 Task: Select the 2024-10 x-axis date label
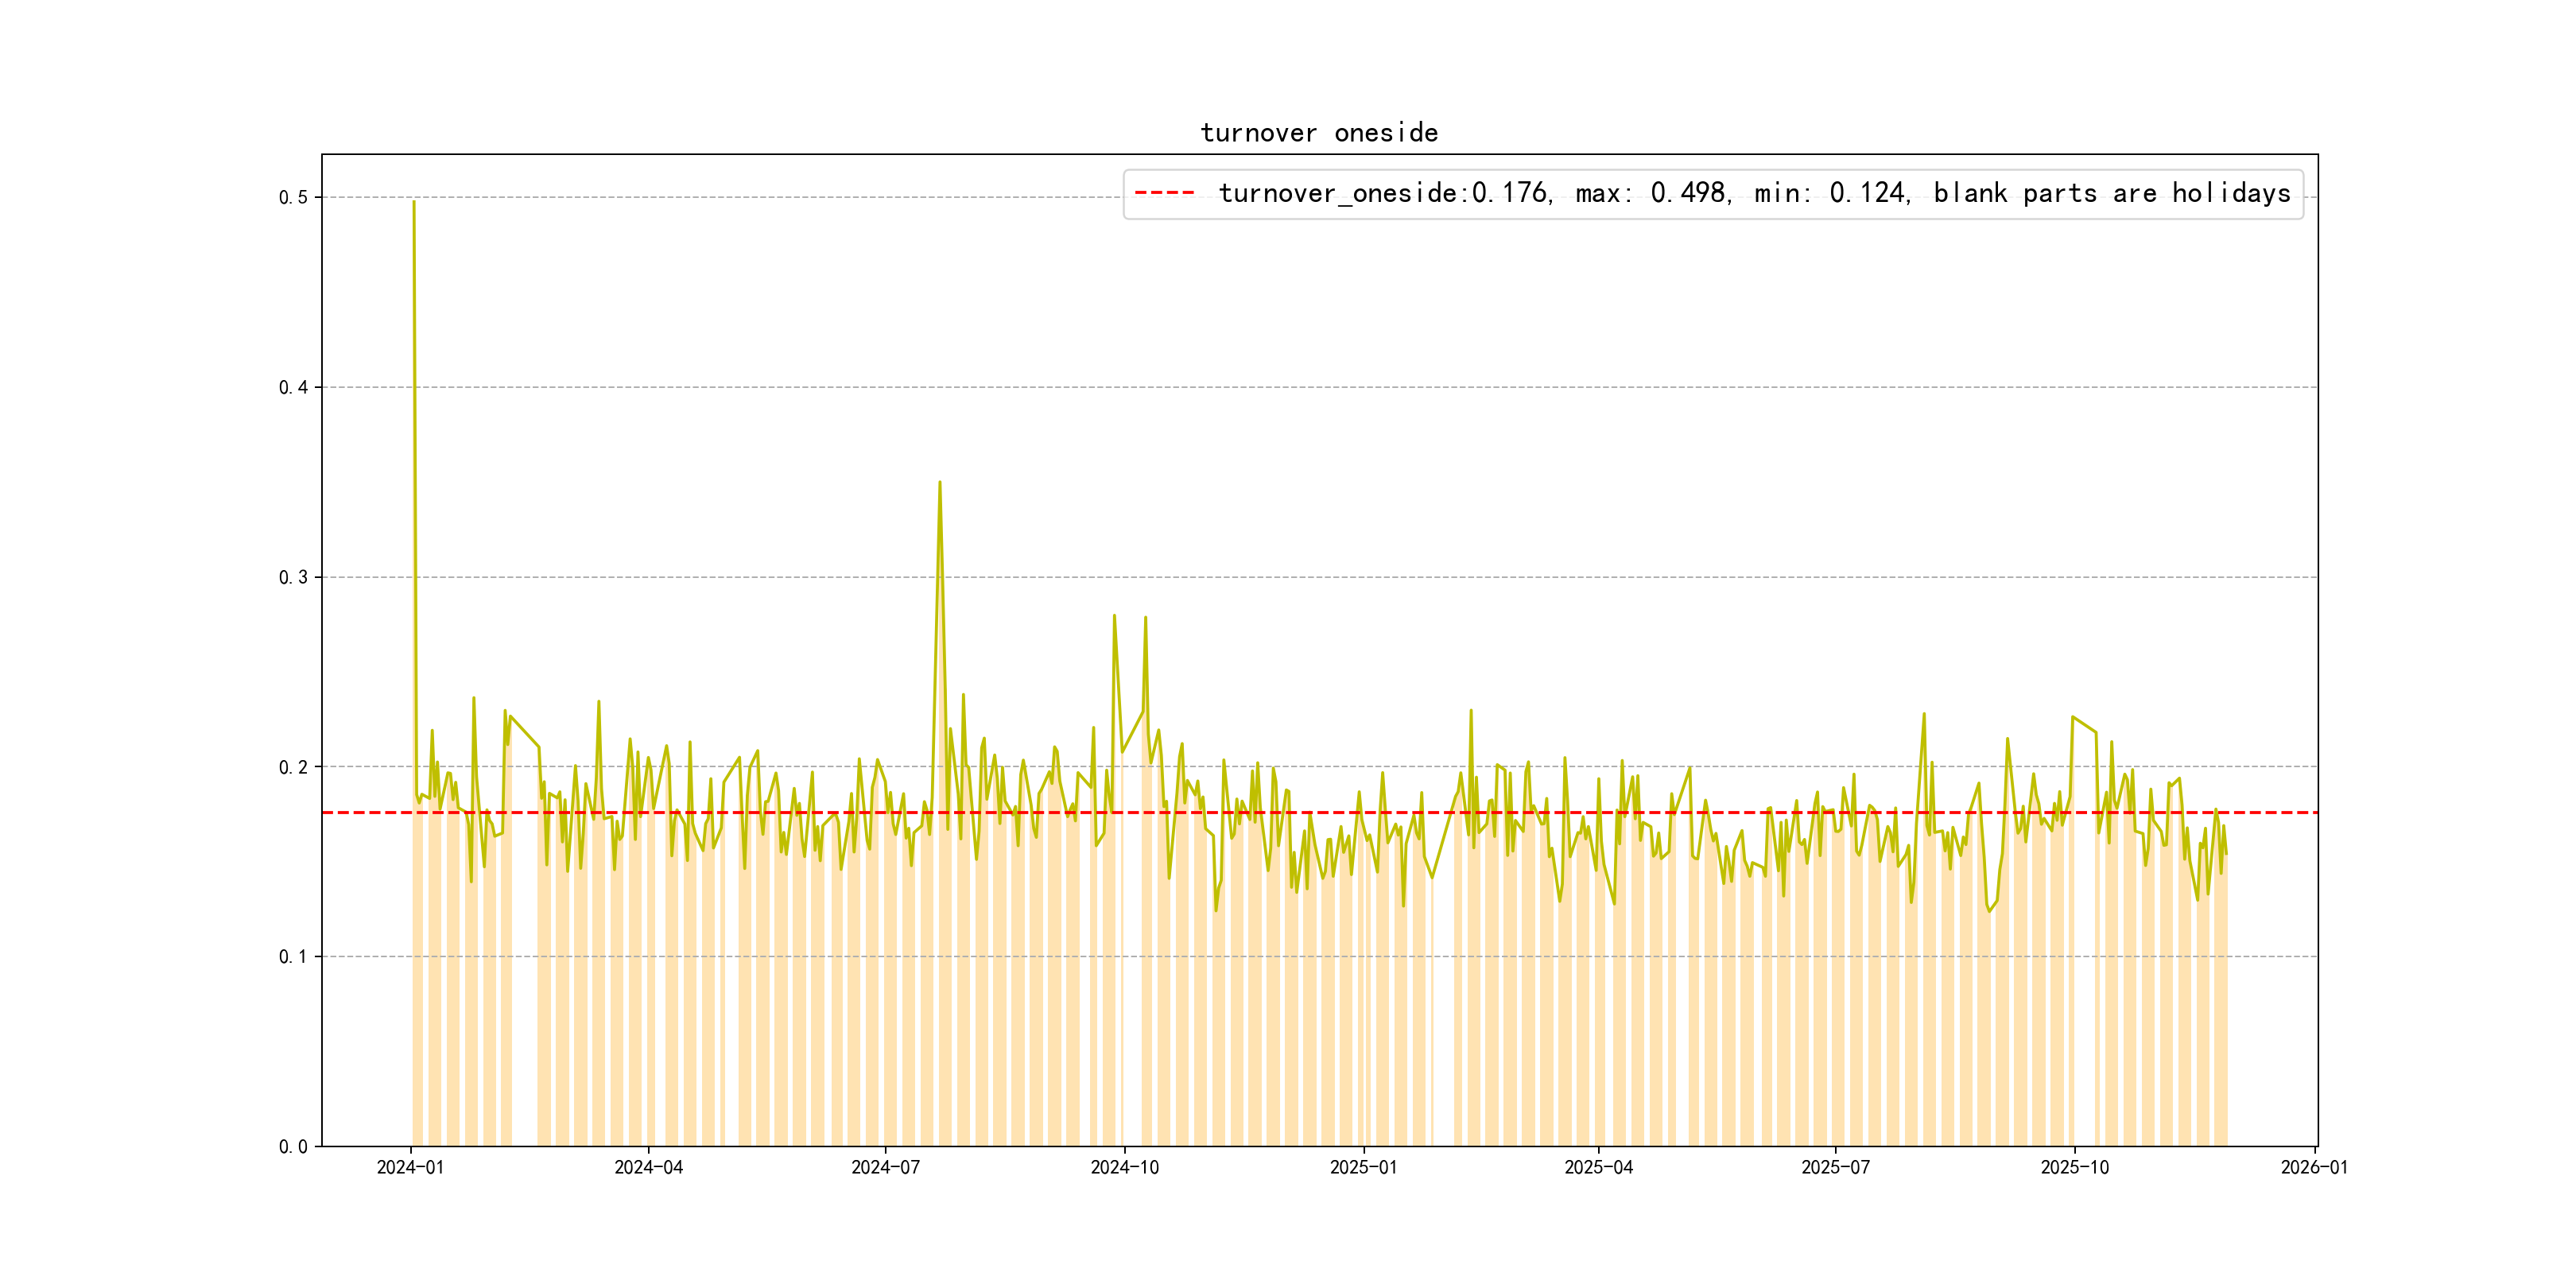point(1124,1167)
